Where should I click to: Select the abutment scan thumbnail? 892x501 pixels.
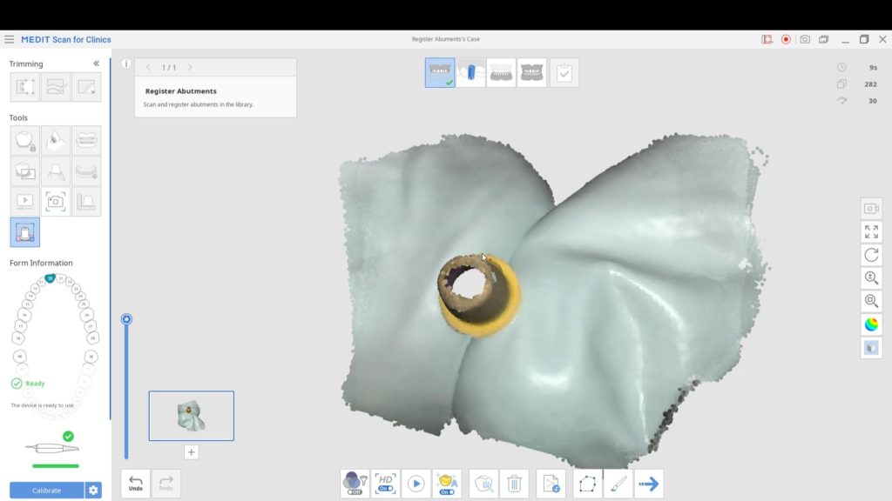coord(191,416)
